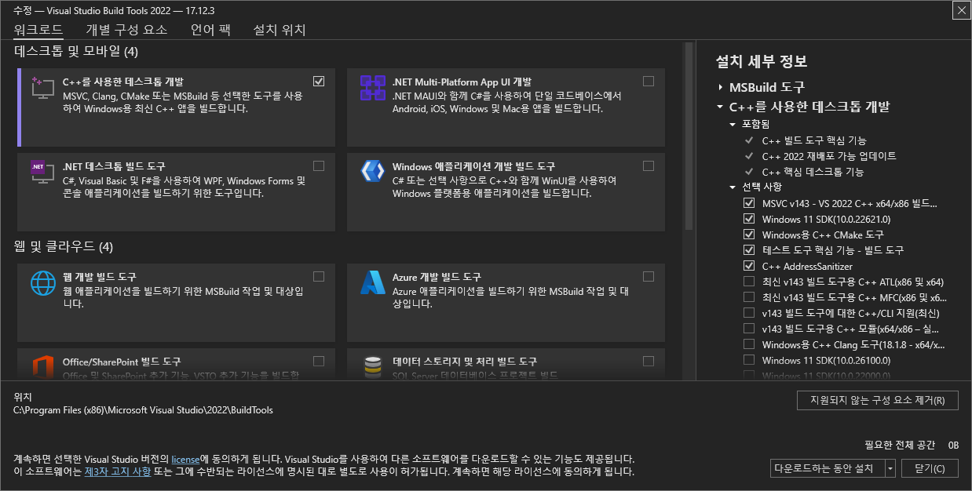Check the 데이터 스토리지 및 처리 빌드 도구 workload
Viewport: 972px width, 491px height.
(649, 361)
